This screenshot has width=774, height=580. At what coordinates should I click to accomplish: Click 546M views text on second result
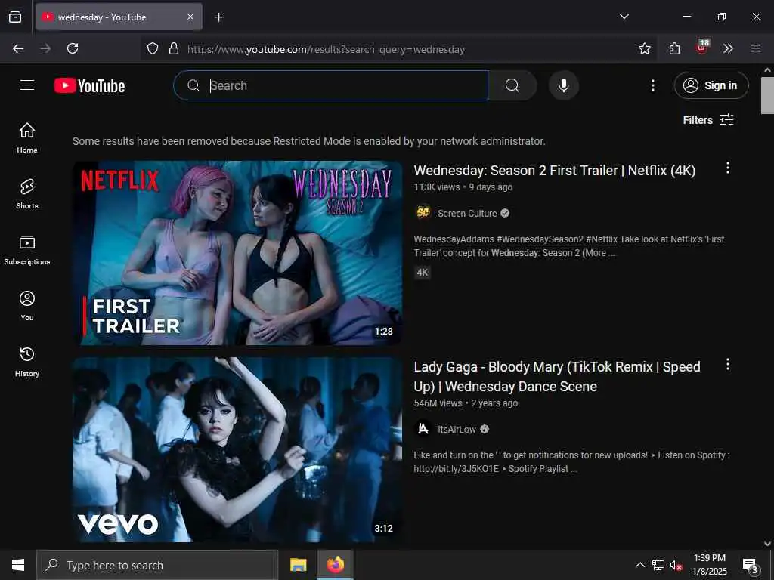point(438,403)
